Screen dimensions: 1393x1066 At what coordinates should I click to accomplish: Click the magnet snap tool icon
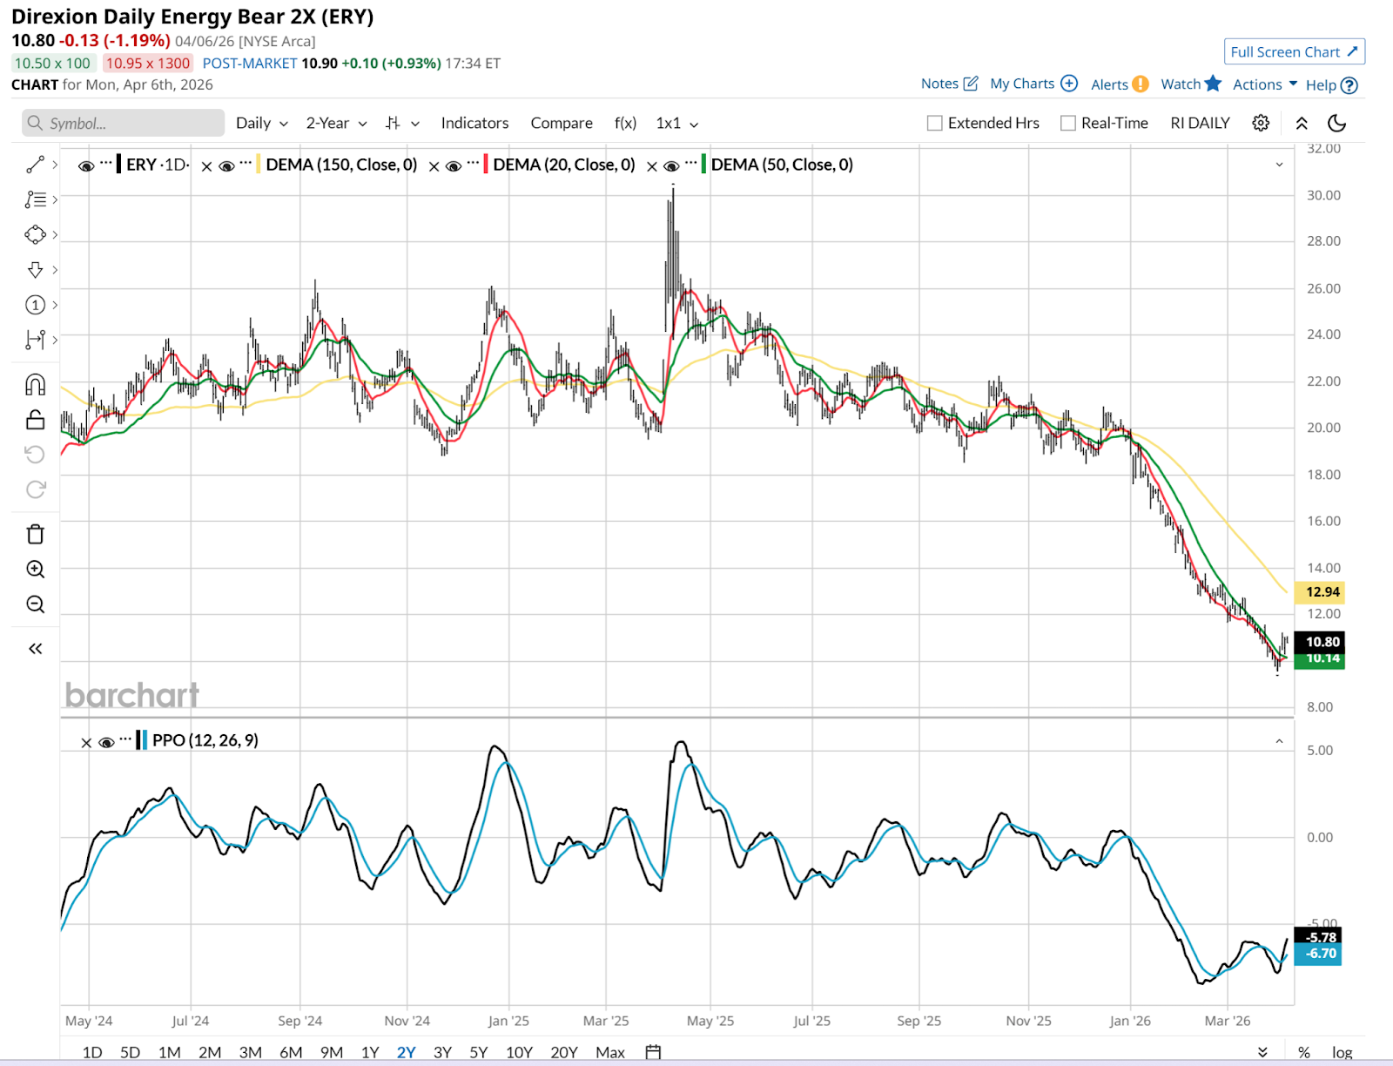pos(35,384)
